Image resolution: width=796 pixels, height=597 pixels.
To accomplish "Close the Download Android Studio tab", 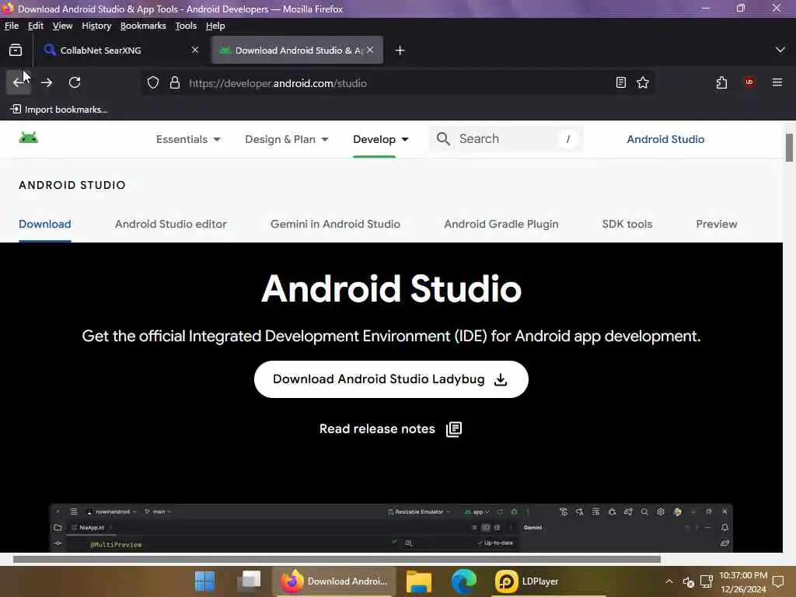I will point(370,50).
